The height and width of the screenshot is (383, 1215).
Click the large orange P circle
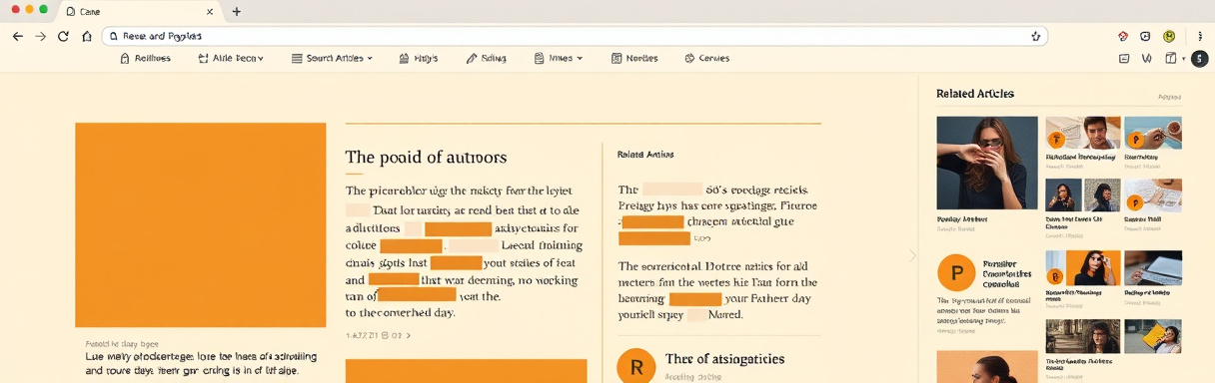[956, 272]
